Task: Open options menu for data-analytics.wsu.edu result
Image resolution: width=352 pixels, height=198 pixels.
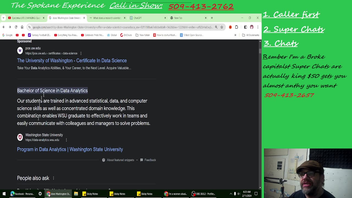Action: tap(66, 140)
